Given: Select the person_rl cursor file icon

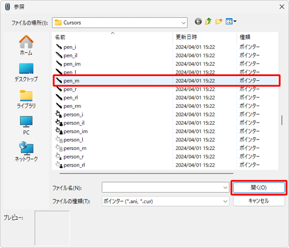Looking at the screenshot, I should [59, 165].
